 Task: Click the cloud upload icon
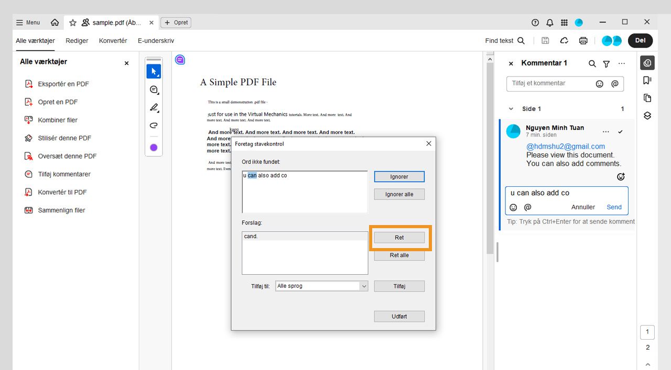pos(564,41)
